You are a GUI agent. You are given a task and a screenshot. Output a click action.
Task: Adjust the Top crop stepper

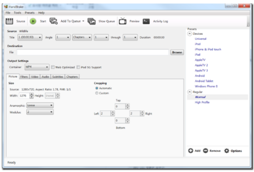[x=127, y=106]
